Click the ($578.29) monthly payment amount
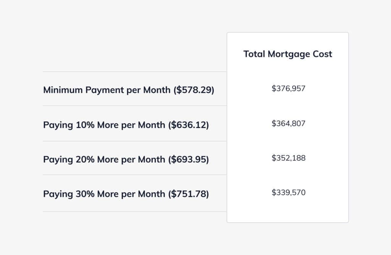This screenshot has height=255, width=391. tap(194, 90)
